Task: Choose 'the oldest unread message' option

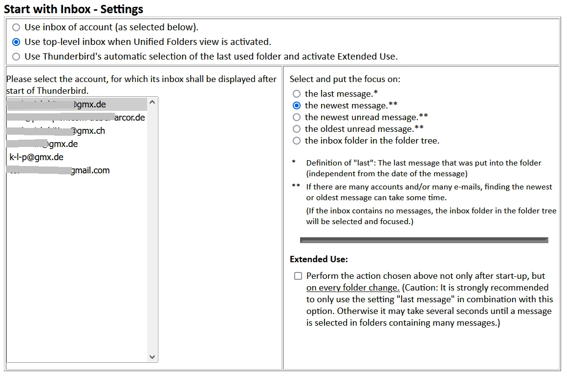Action: click(296, 129)
